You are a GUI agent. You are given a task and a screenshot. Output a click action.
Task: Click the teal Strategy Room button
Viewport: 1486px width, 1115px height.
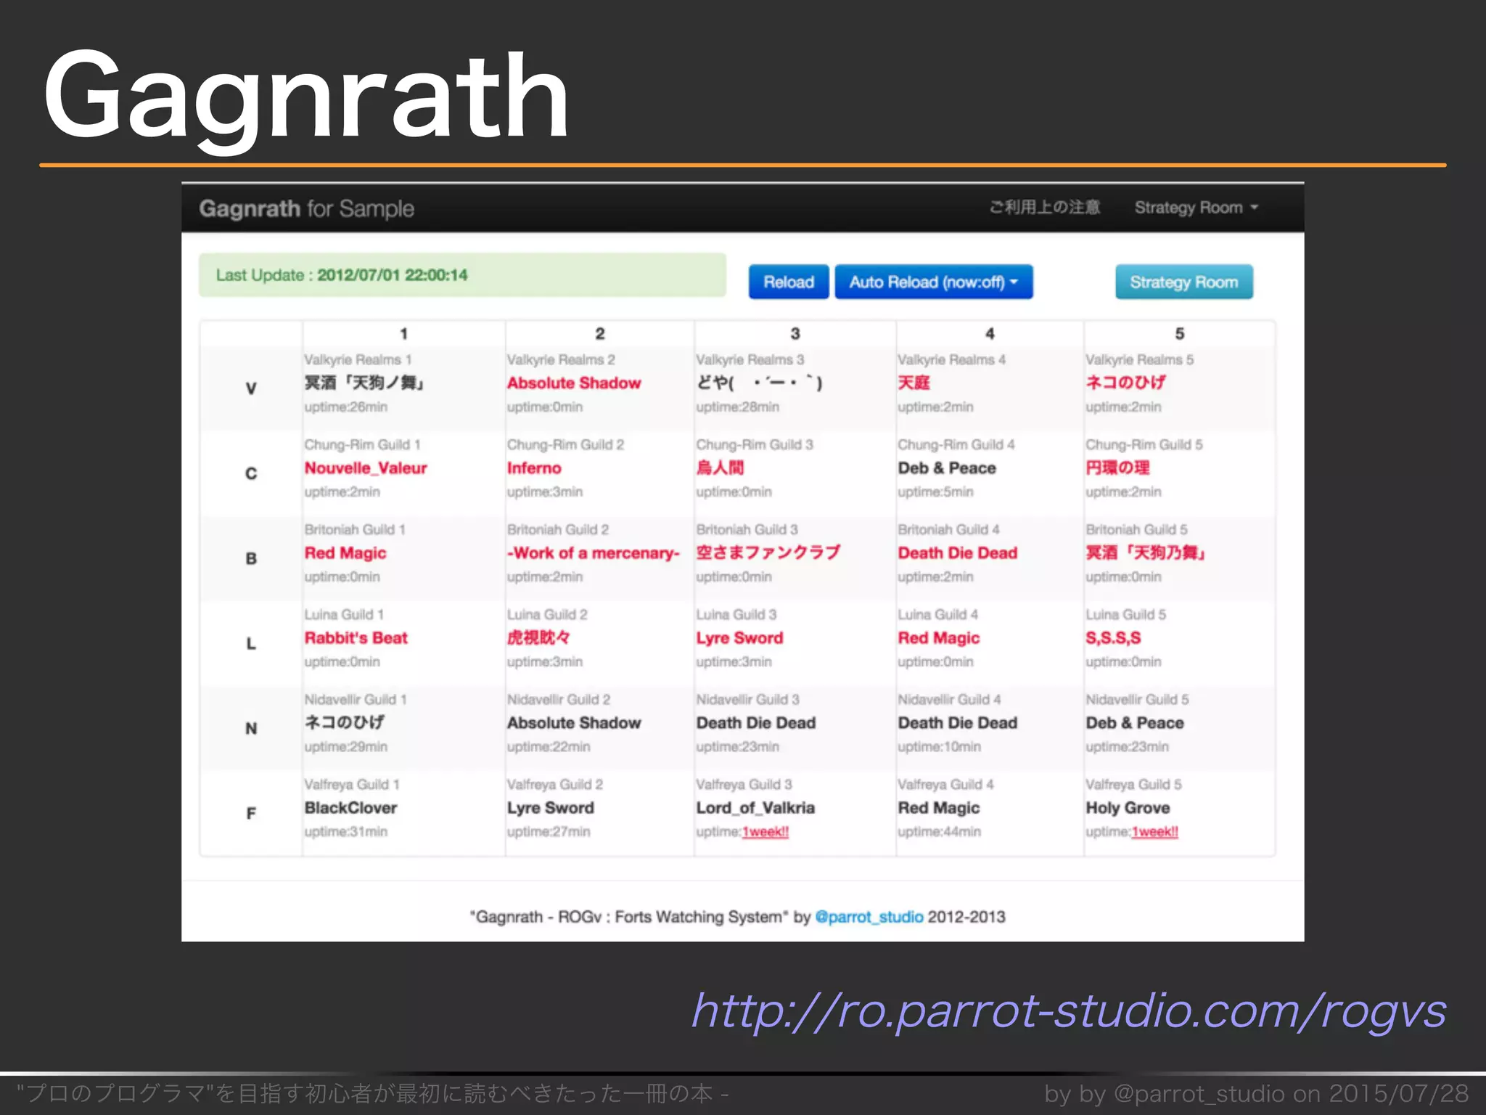click(x=1183, y=282)
